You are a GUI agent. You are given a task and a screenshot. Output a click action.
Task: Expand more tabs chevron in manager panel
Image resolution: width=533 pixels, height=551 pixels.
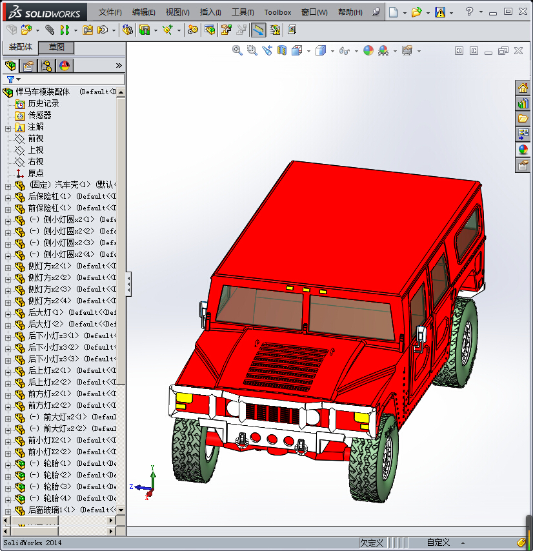119,66
